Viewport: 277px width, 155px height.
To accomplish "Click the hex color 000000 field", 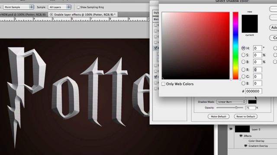I will [x=254, y=91].
